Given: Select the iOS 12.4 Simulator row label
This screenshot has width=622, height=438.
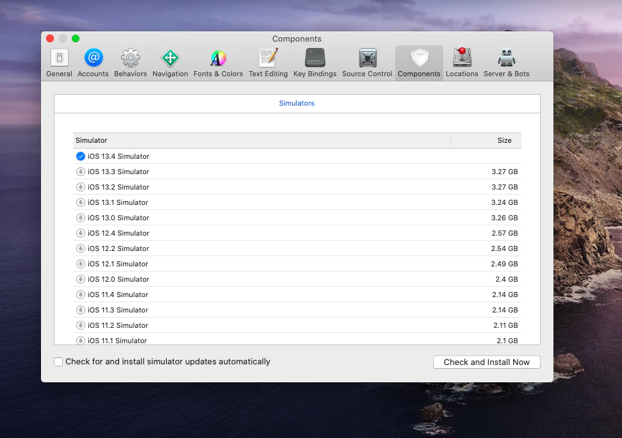Looking at the screenshot, I should pyautogui.click(x=119, y=233).
